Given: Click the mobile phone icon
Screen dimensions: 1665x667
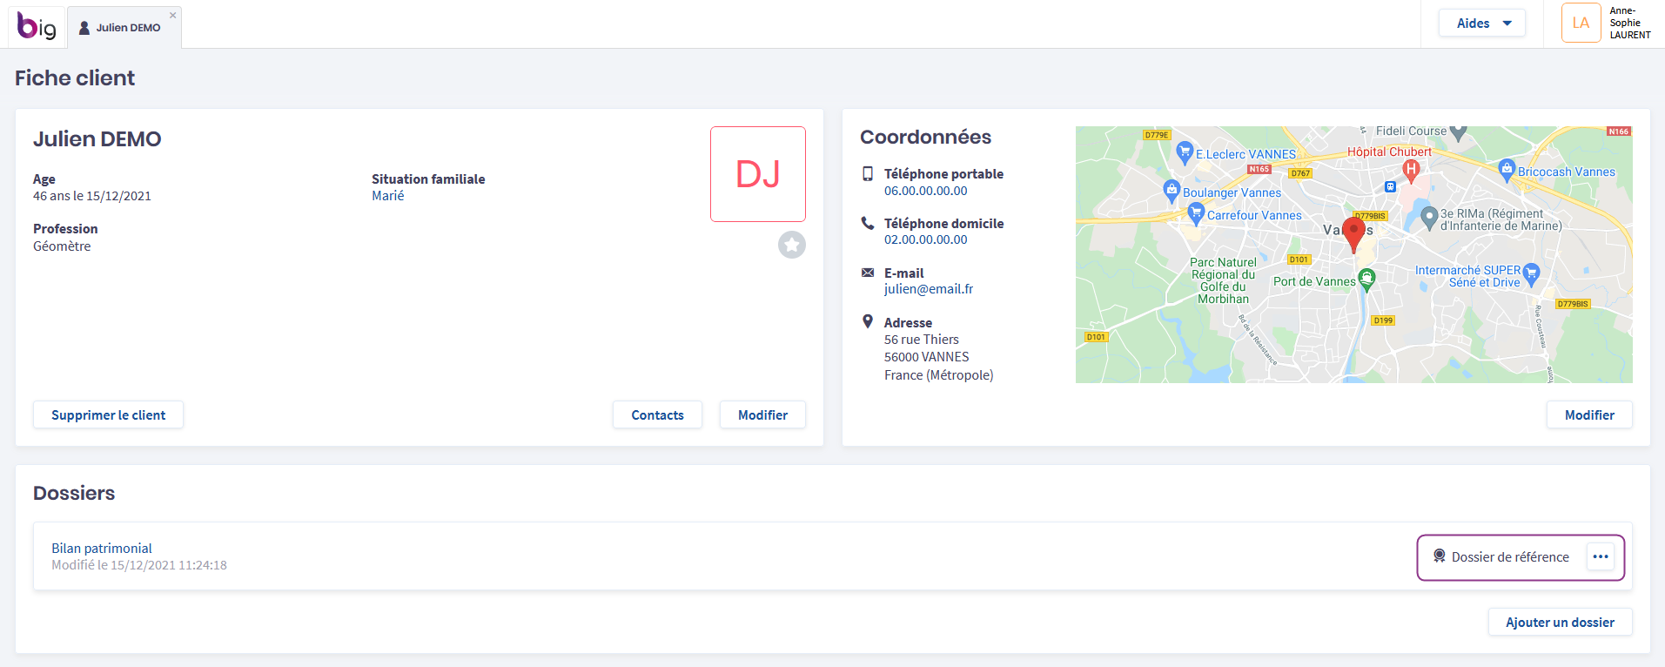Looking at the screenshot, I should (868, 174).
